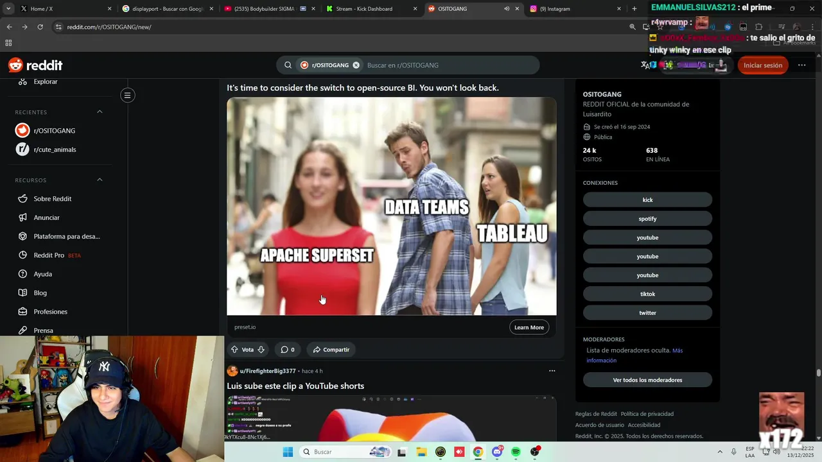Viewport: 822px width, 462px height.
Task: Collapse the RECURSOS section
Action: coord(100,180)
